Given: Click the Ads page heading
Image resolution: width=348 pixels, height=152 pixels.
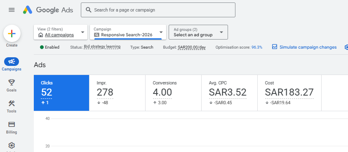Looking at the screenshot, I should click(x=40, y=65).
